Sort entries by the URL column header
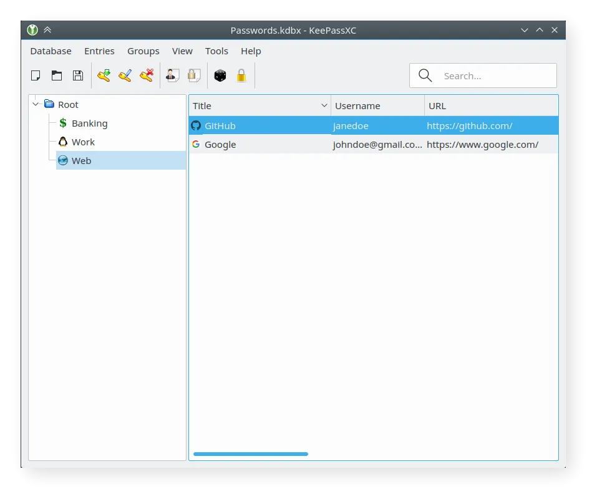The width and height of the screenshot is (592, 494). pyautogui.click(x=491, y=105)
